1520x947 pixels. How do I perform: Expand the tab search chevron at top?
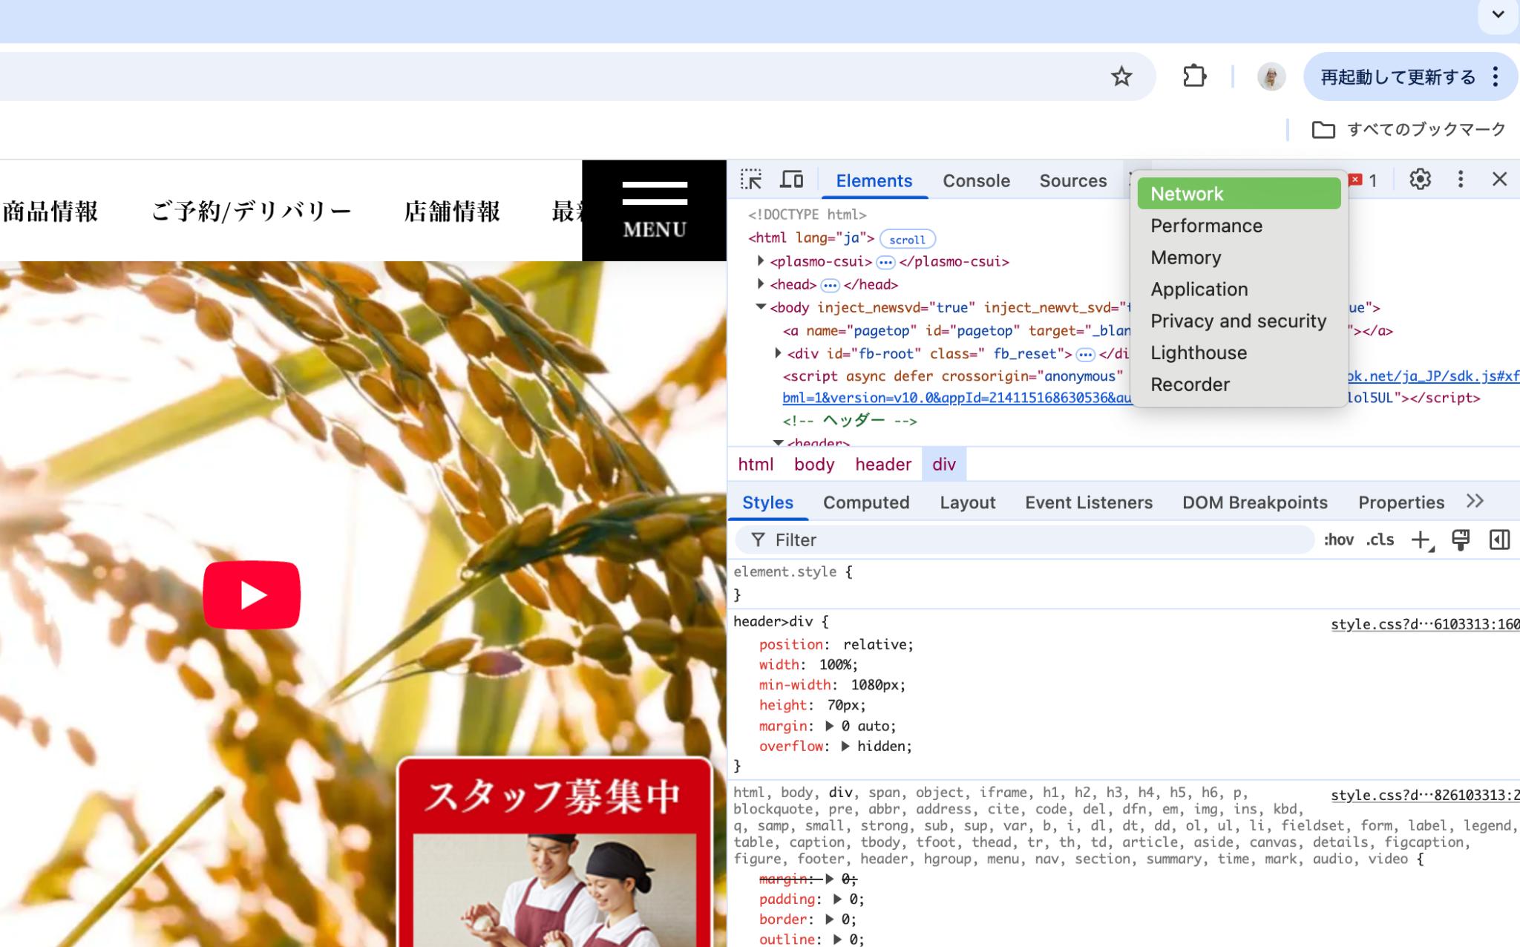(1498, 14)
